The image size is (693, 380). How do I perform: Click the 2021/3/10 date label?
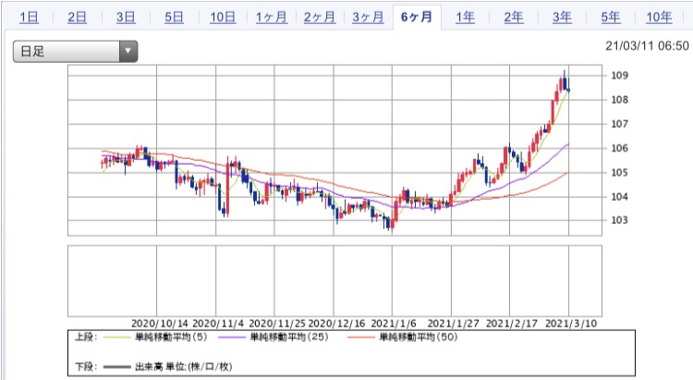(x=571, y=324)
